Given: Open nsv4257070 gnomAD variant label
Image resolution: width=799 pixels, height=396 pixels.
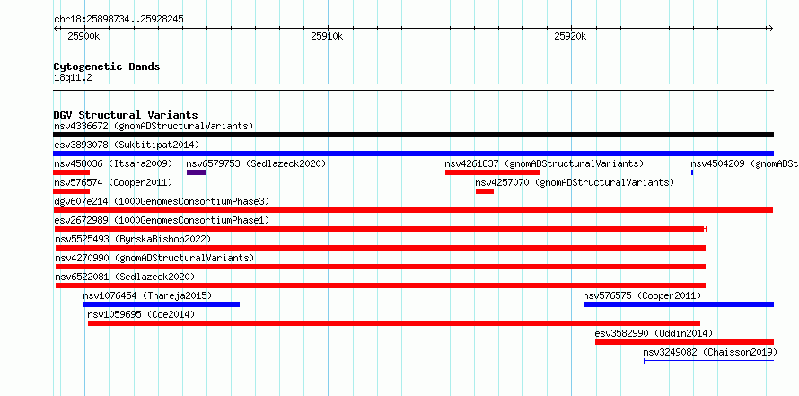Looking at the screenshot, I should 575,182.
